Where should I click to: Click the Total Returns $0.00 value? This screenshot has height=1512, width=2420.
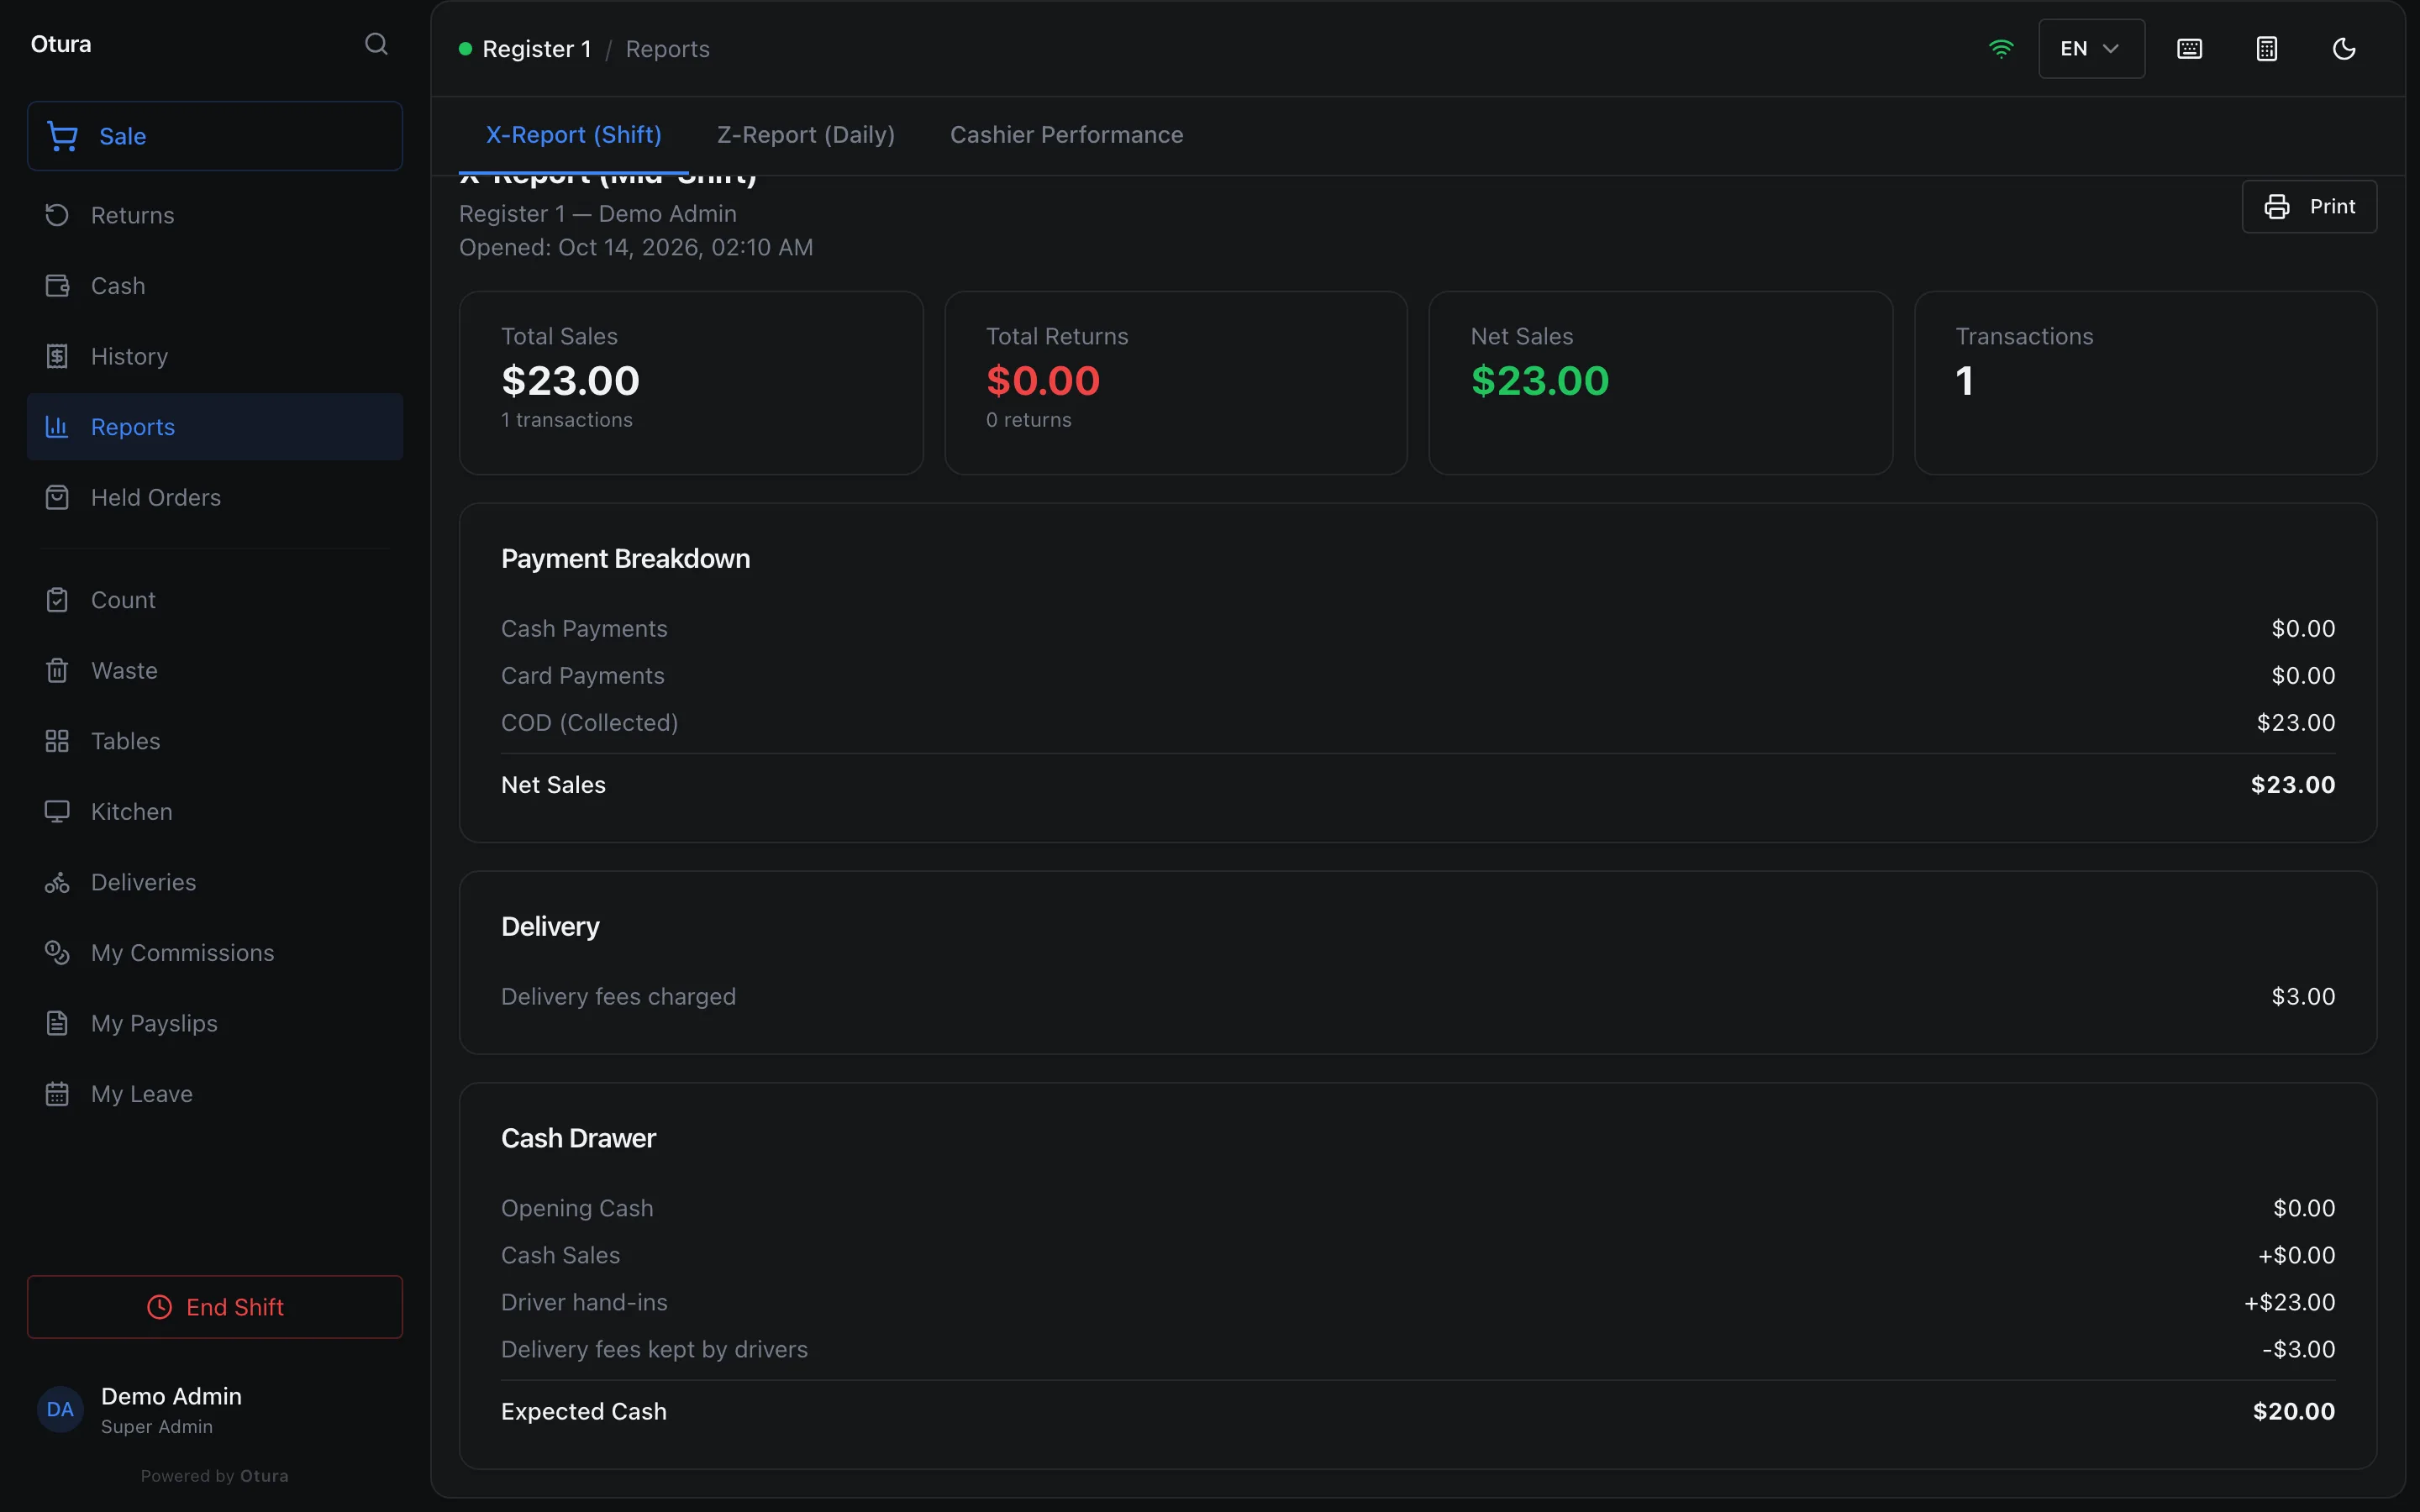pyautogui.click(x=1043, y=381)
